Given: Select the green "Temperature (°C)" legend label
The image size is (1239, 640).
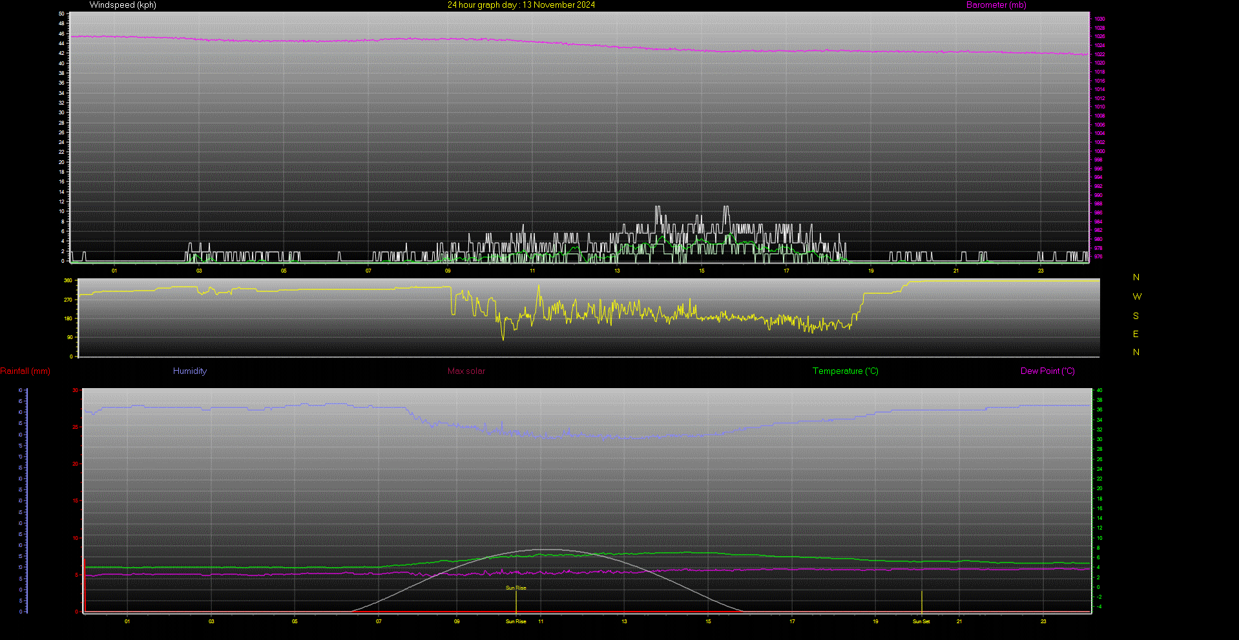Looking at the screenshot, I should pyautogui.click(x=846, y=371).
